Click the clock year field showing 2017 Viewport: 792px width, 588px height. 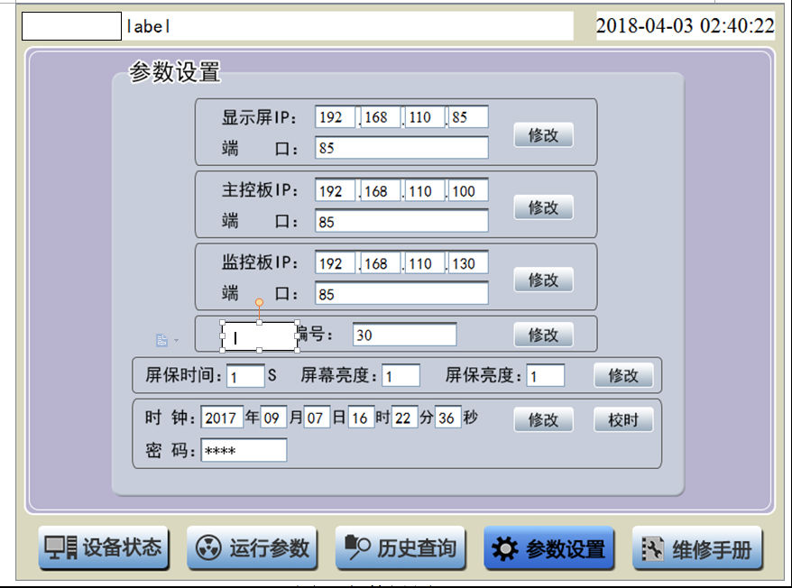(222, 418)
